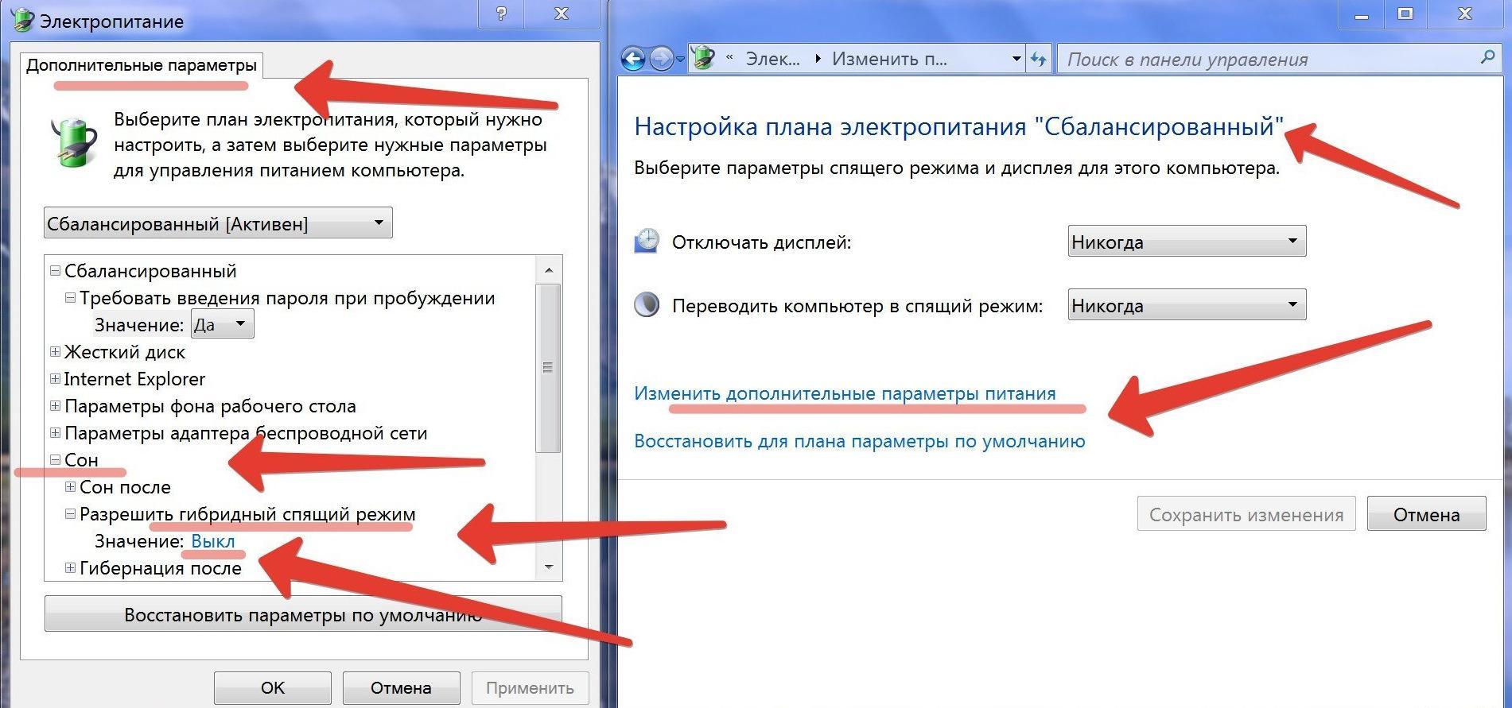Click Изменить дополнительные параметры питания link
This screenshot has width=1512, height=708.
click(845, 393)
